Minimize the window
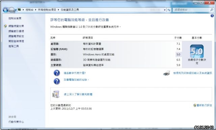The height and width of the screenshot is (130, 216). (196, 3)
